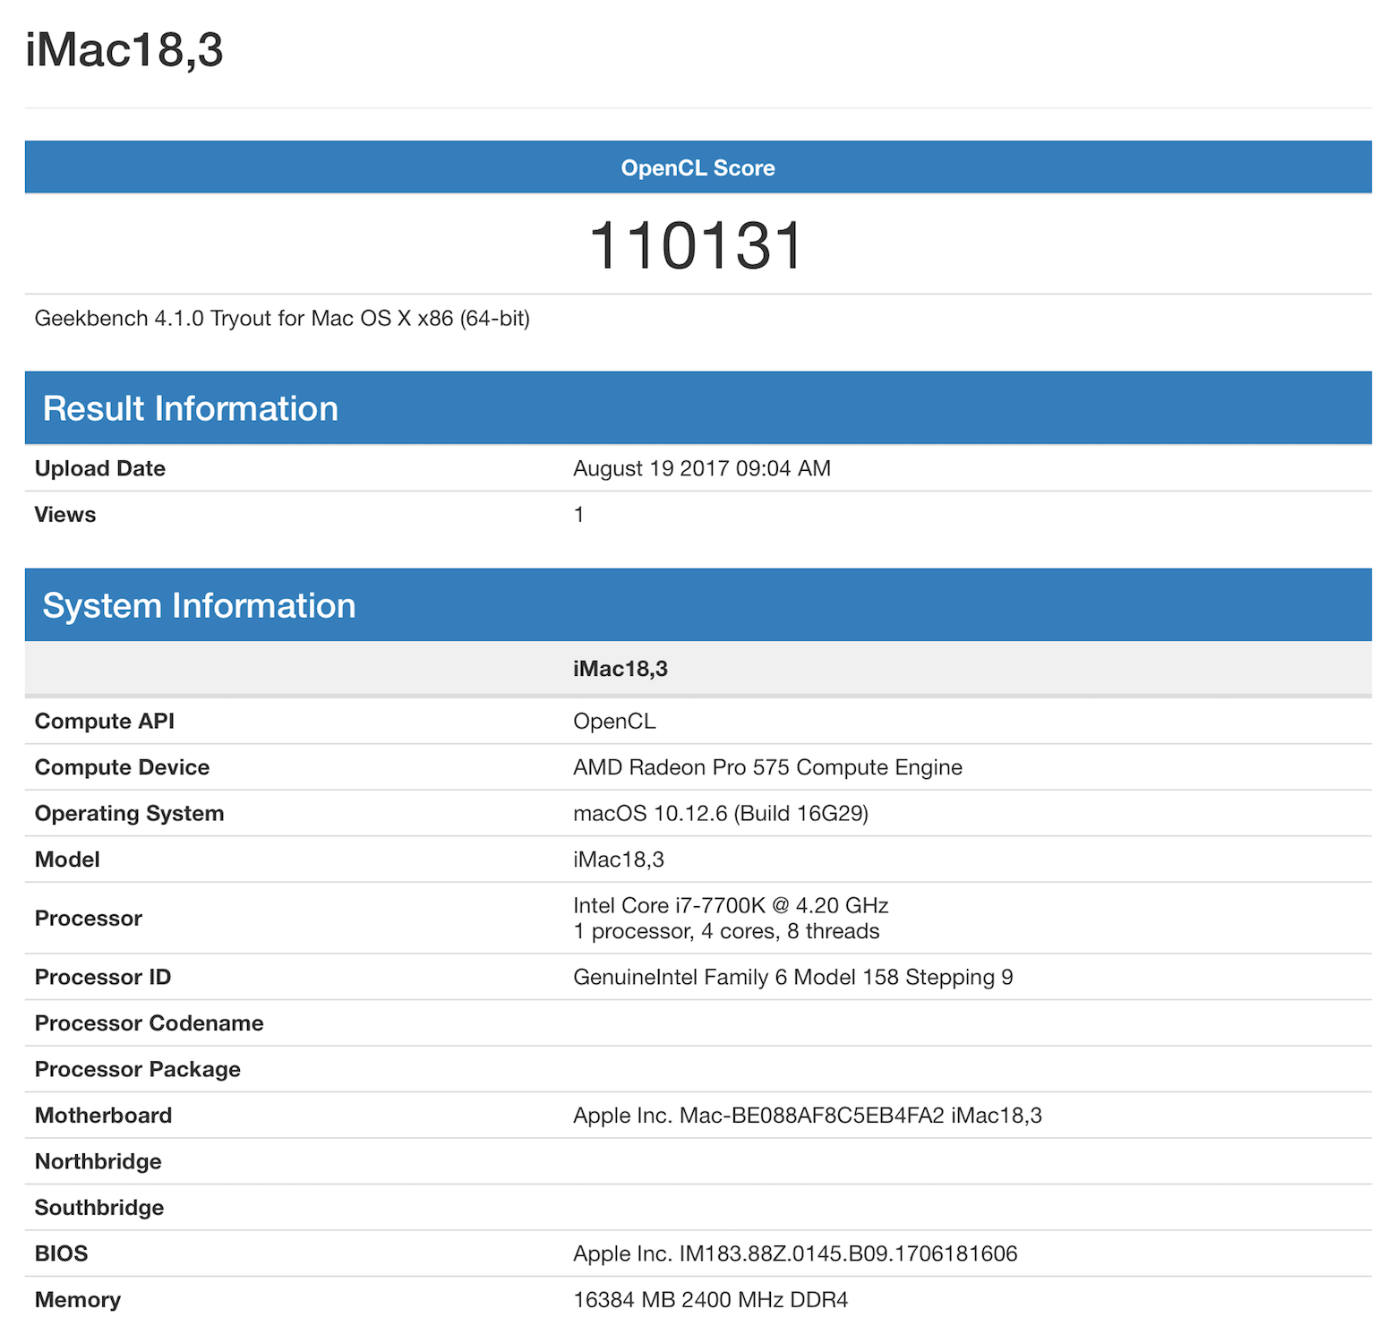Click the Motherboard value Mac-BE088AF8C5EB4FA2
The height and width of the screenshot is (1343, 1395).
pyautogui.click(x=807, y=1116)
